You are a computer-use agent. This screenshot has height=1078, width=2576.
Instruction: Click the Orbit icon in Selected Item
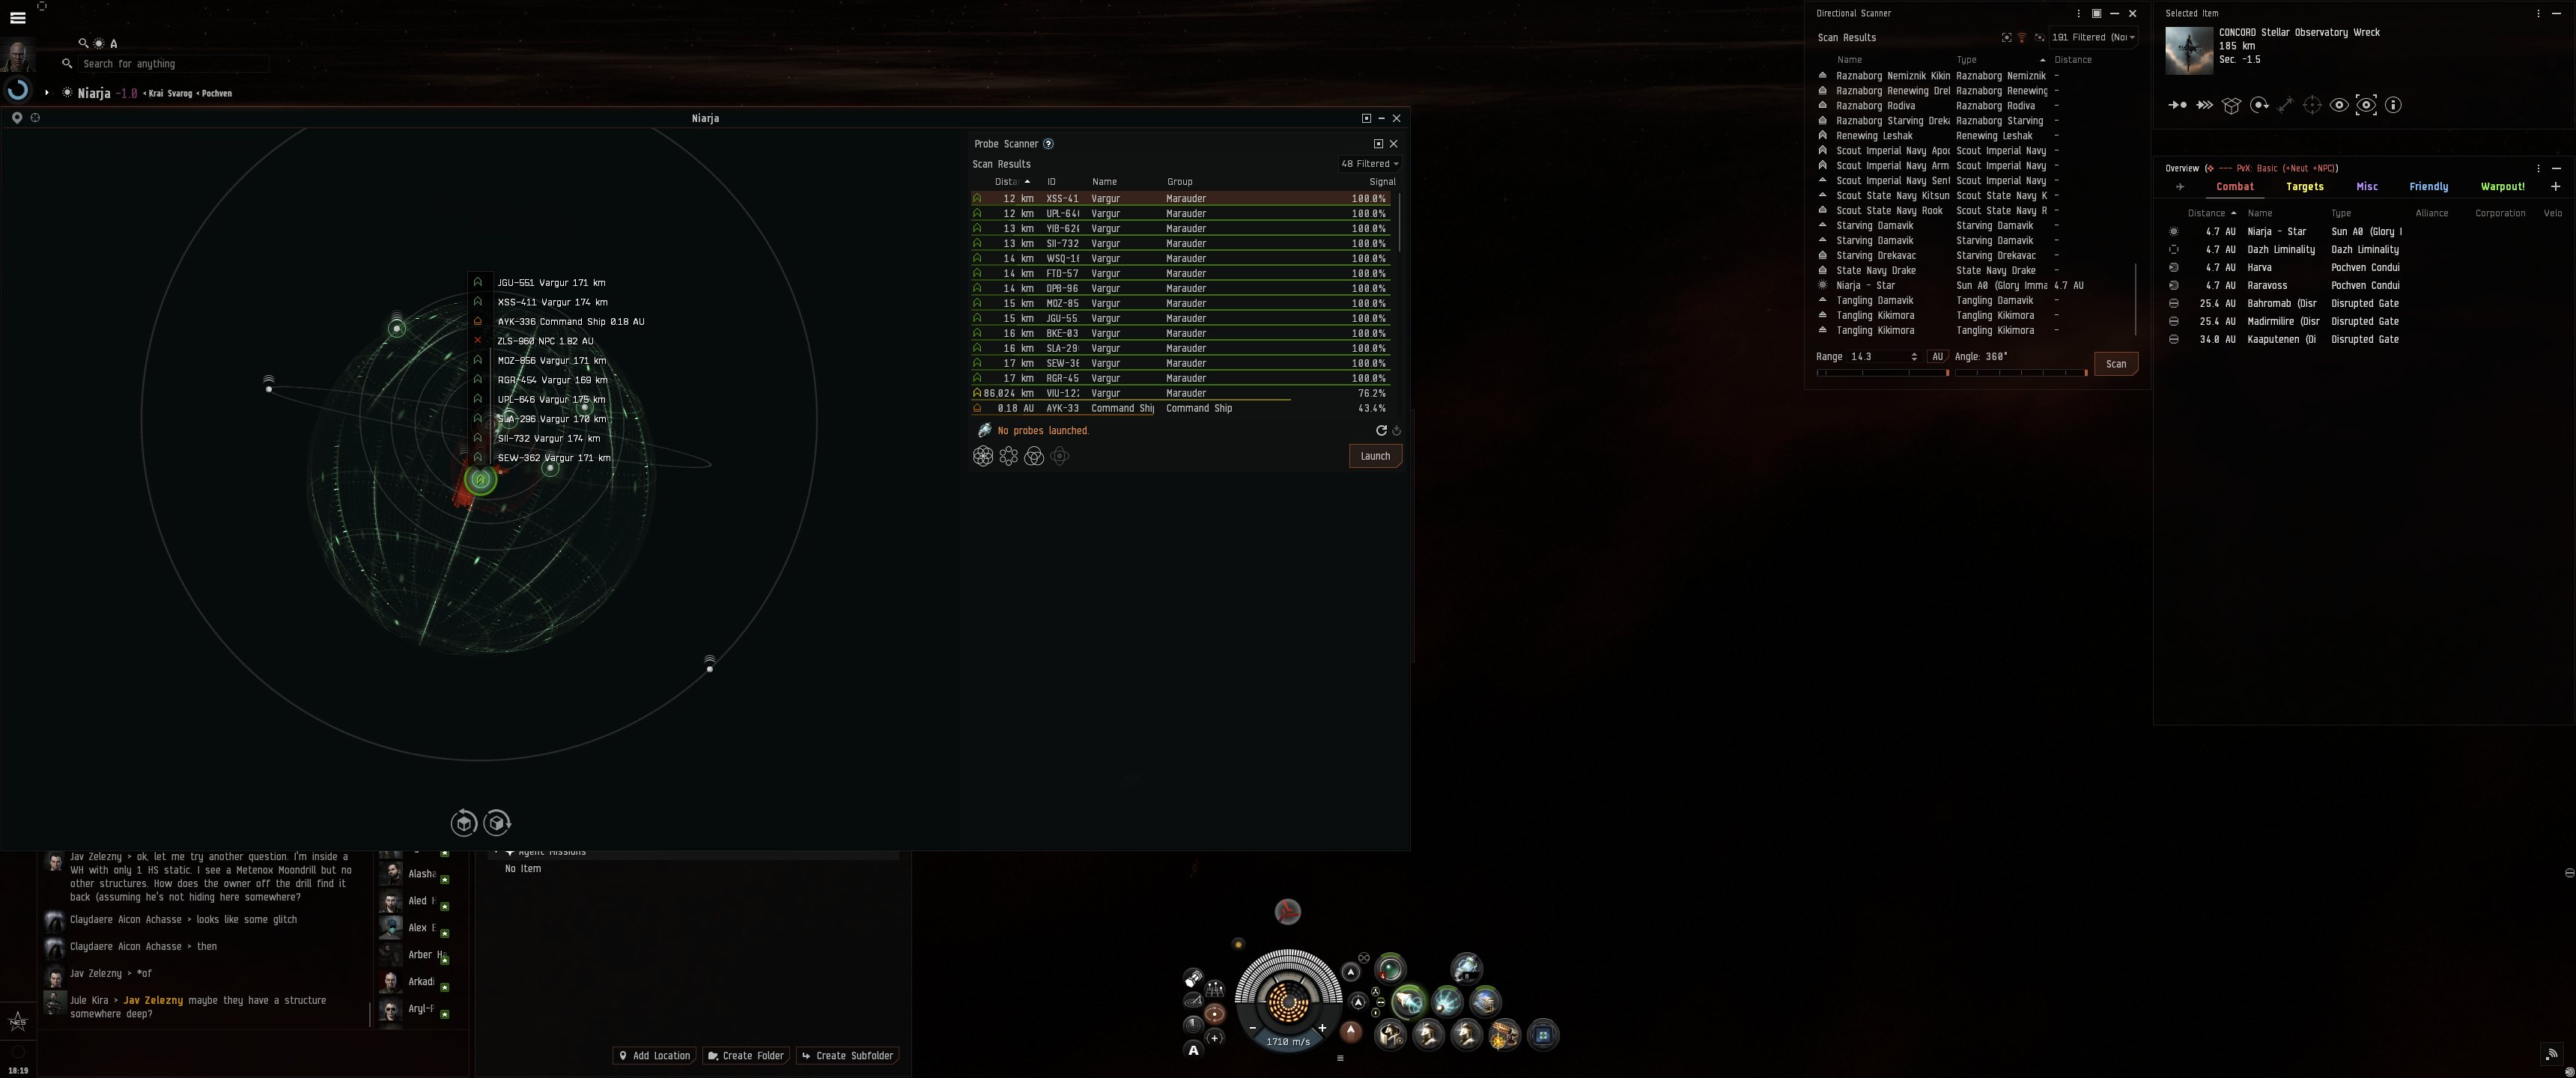[x=2259, y=105]
